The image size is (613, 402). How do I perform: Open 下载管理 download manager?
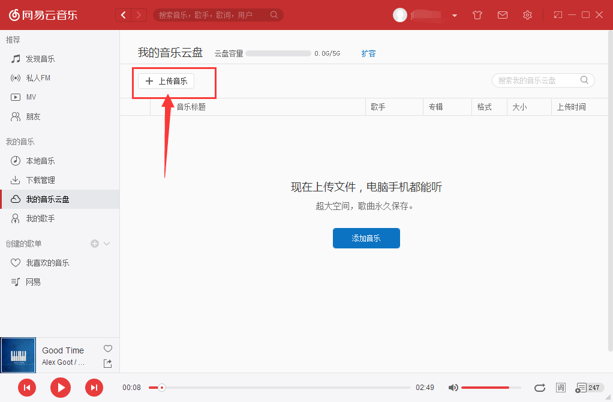pyautogui.click(x=37, y=179)
